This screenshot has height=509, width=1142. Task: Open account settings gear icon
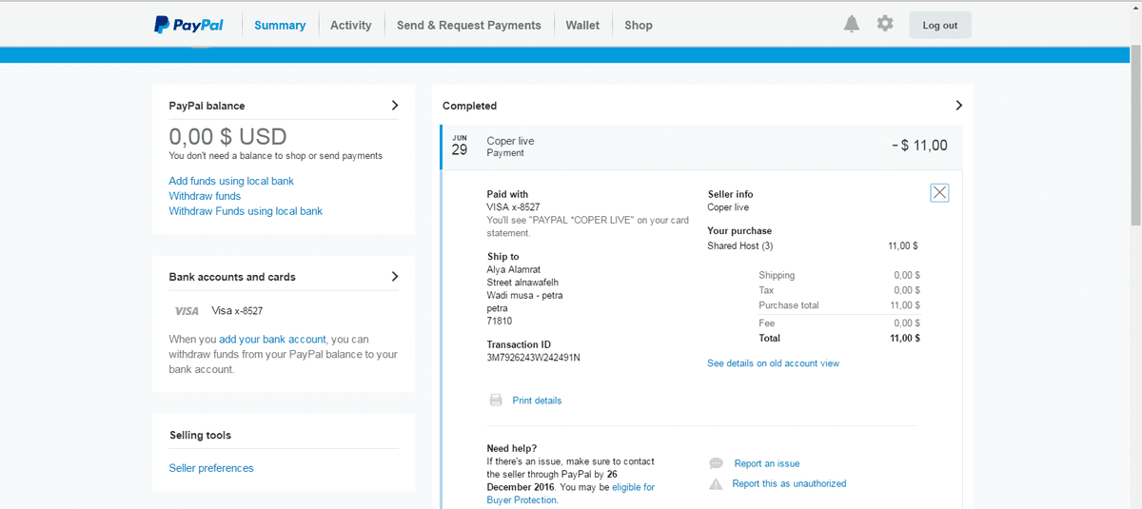[x=885, y=24]
